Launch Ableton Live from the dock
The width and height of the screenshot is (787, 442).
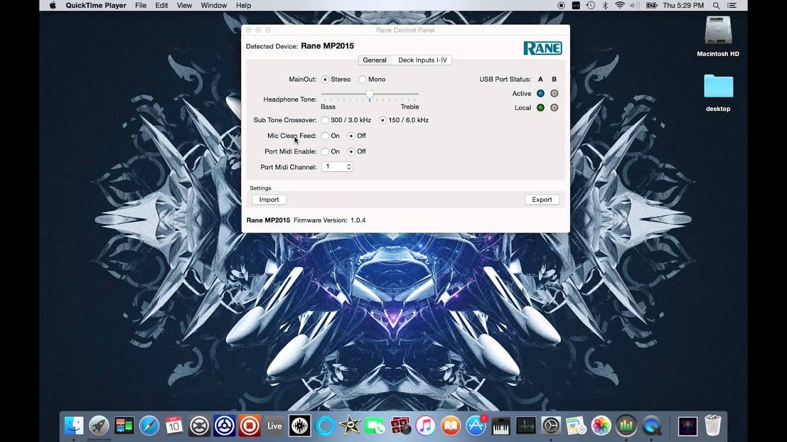274,425
